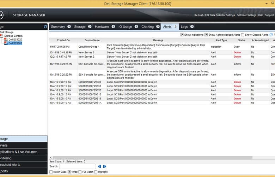Click the help icon next to Hardware tab
This screenshot has width=275, height=177.
tap(113, 26)
